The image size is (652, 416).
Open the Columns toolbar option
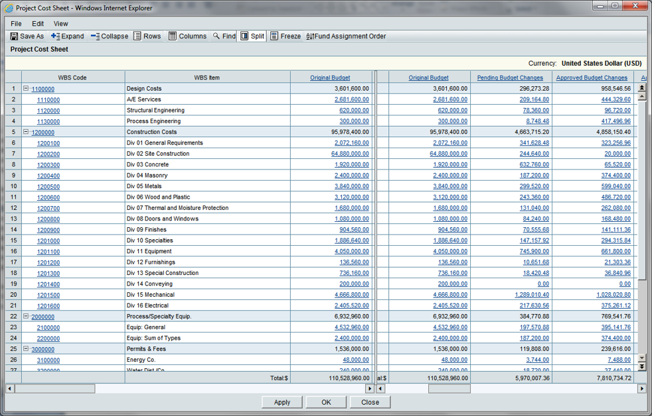187,36
